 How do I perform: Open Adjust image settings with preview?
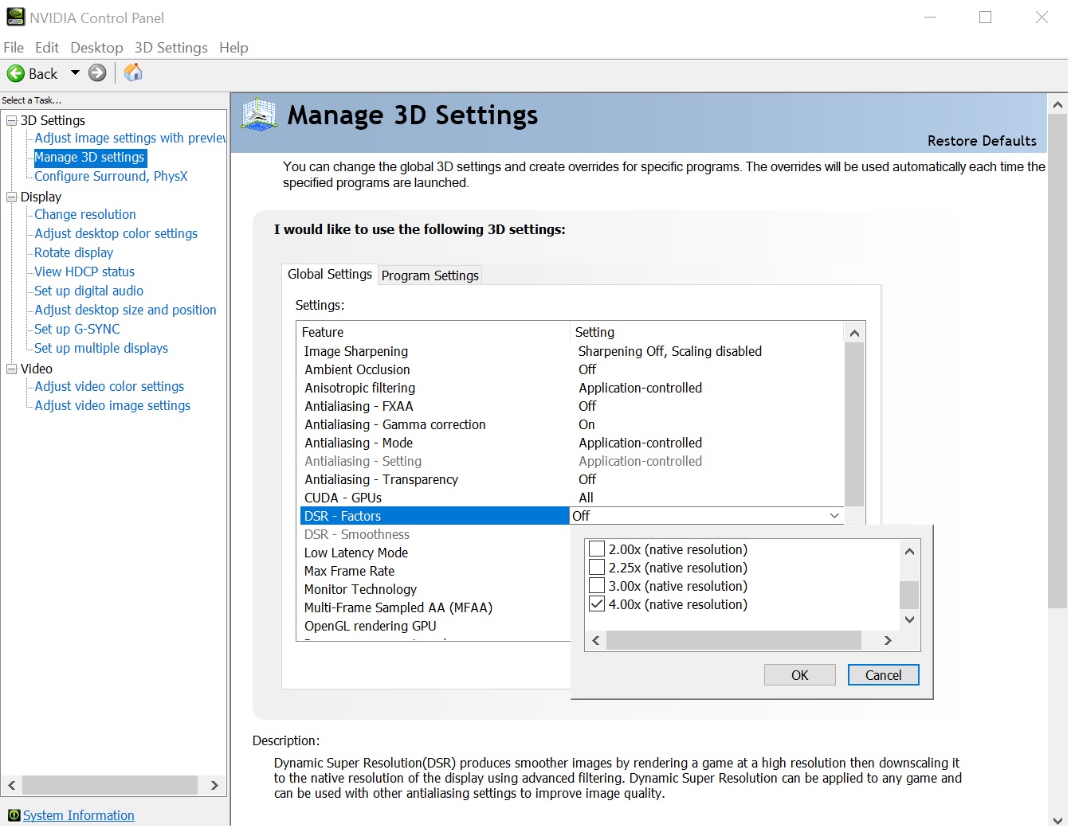click(130, 138)
